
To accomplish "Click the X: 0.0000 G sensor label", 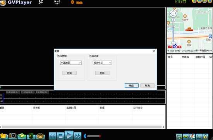I will point(13,92).
